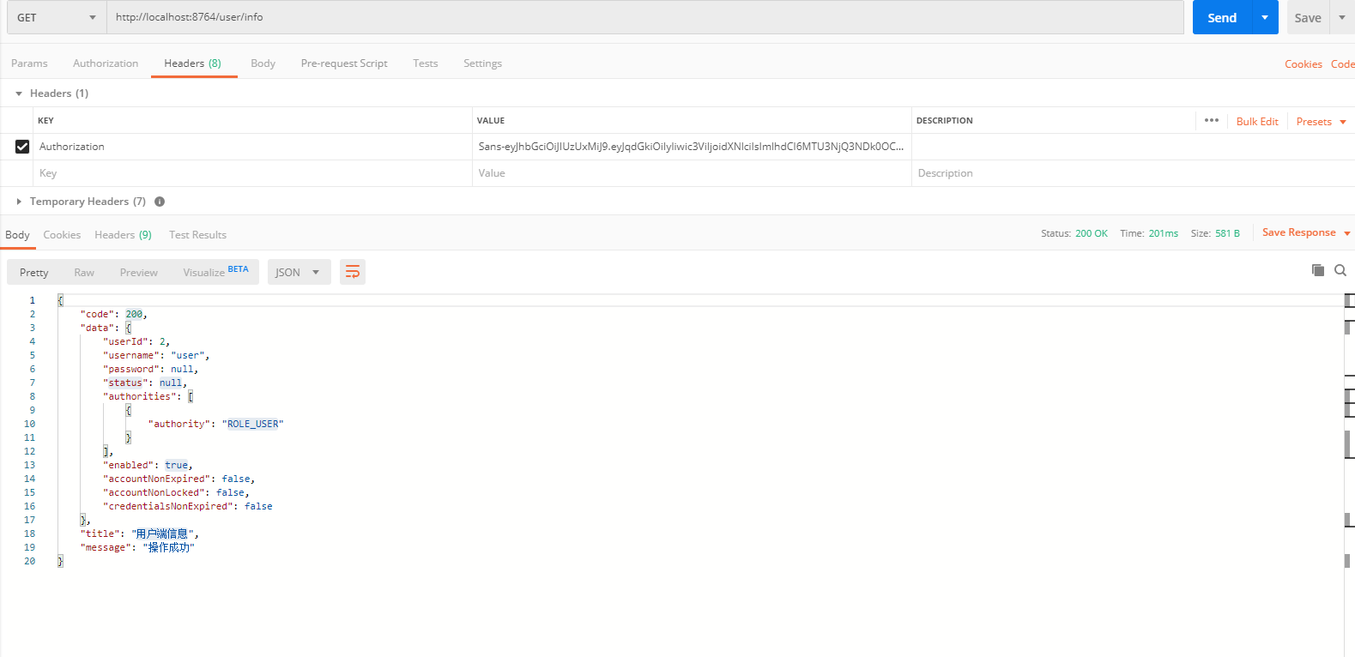The image size is (1355, 657).
Task: Open the Cookies link at top right
Action: pos(1303,64)
